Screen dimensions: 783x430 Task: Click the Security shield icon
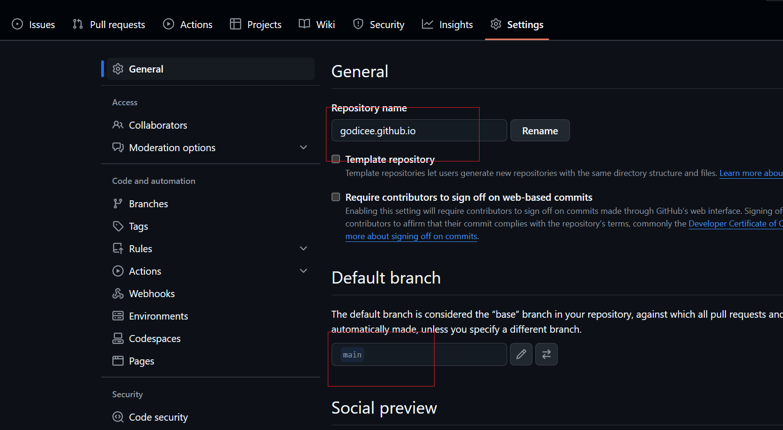(358, 24)
